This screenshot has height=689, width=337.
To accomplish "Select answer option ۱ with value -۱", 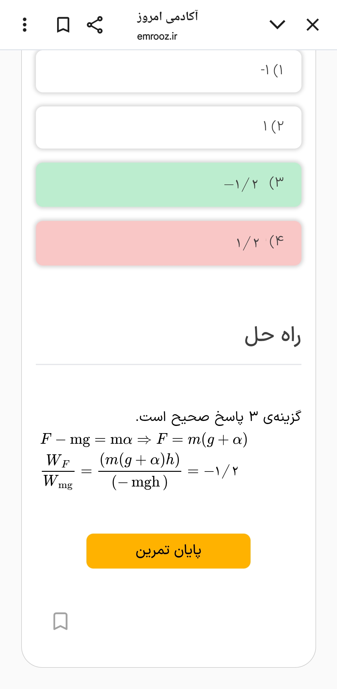I will click(168, 71).
